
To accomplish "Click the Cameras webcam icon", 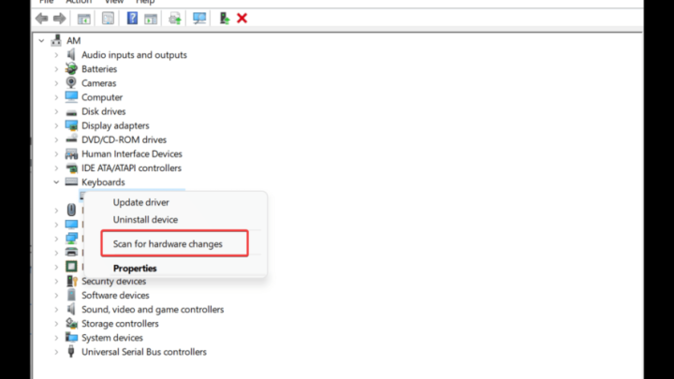I will [x=71, y=82].
